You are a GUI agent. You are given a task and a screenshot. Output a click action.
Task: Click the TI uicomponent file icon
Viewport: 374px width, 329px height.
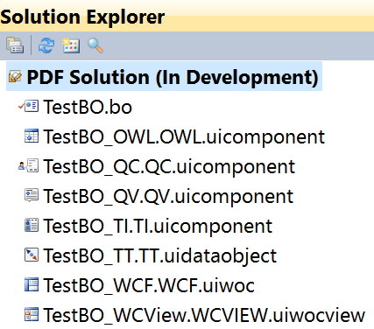click(x=32, y=225)
